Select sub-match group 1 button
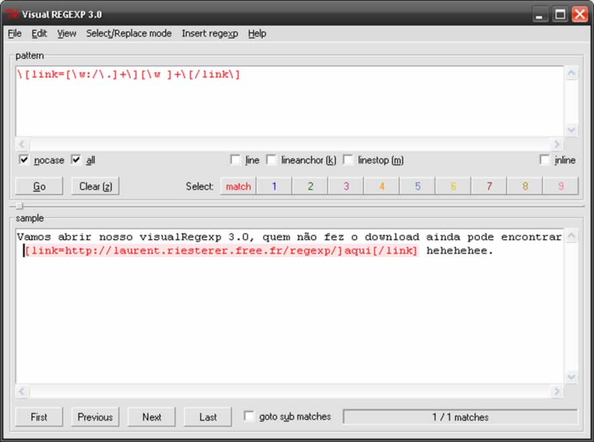This screenshot has height=442, width=594. (x=274, y=186)
